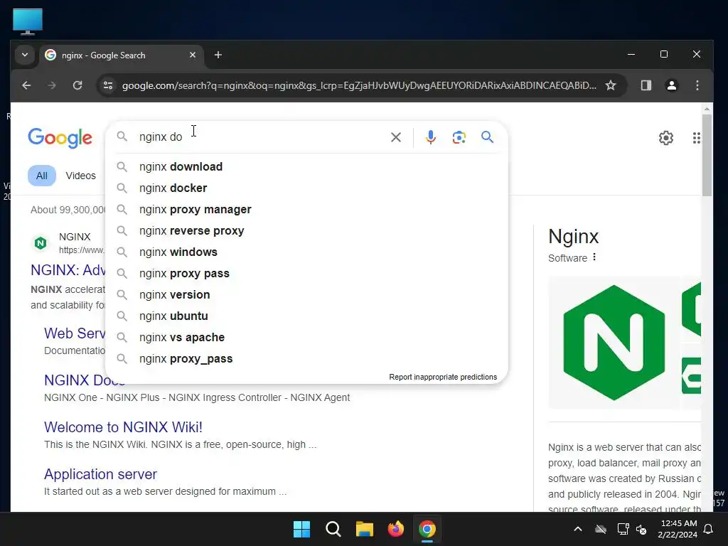Open the Windows Start menu

coord(301,529)
